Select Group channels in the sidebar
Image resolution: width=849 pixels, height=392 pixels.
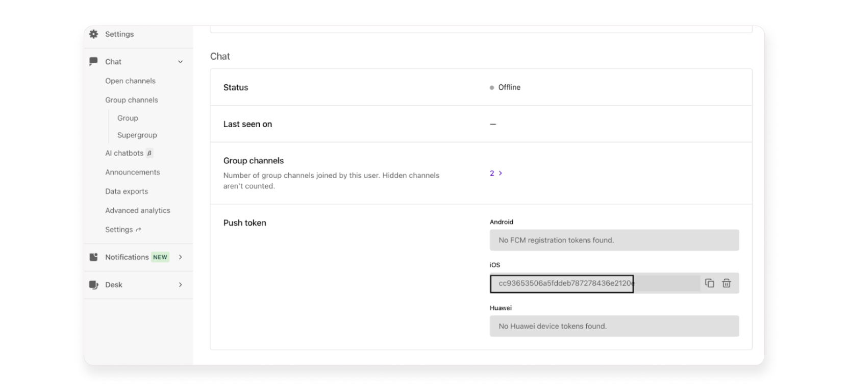click(132, 100)
